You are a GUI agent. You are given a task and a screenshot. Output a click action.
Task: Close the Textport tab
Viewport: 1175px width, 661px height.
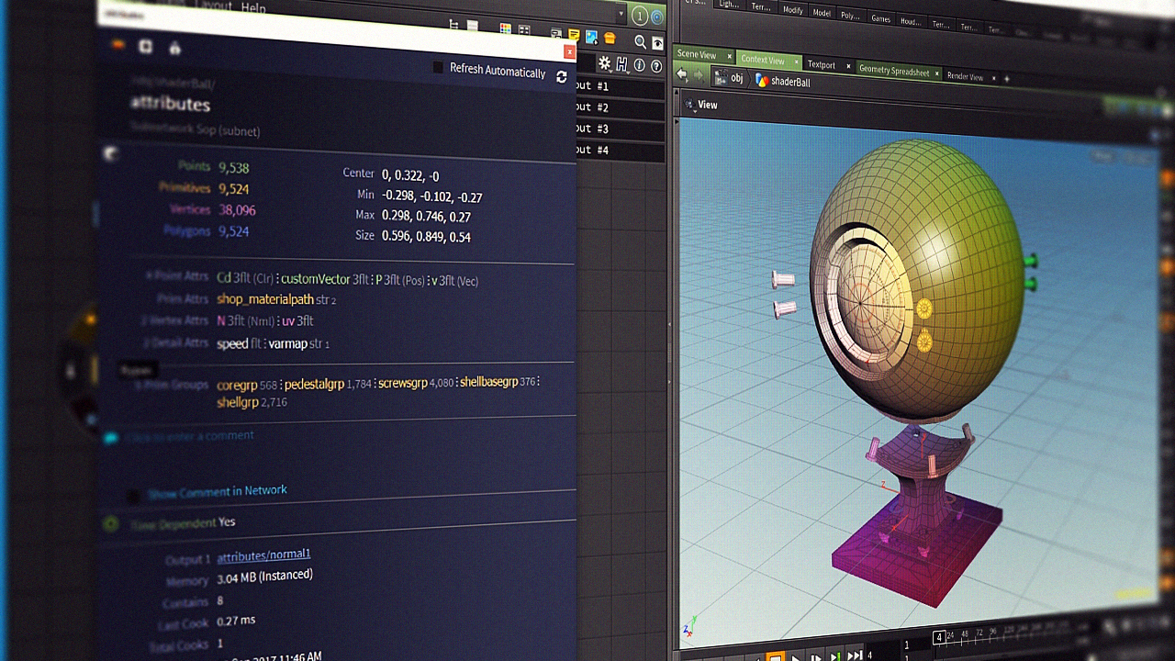click(x=846, y=66)
